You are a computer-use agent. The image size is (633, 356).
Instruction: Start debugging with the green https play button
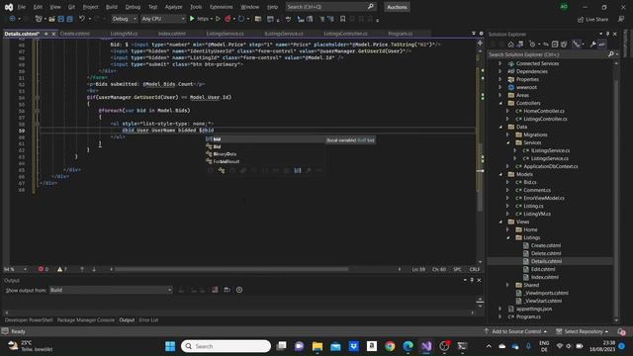[x=192, y=19]
